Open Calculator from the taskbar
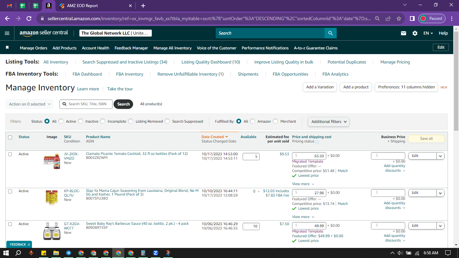The height and width of the screenshot is (258, 459). point(143,253)
